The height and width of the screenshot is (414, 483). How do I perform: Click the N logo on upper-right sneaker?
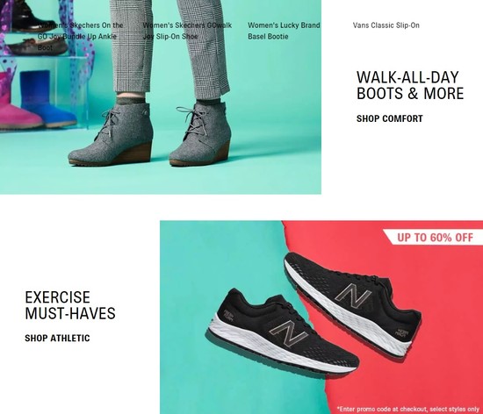coord(353,296)
